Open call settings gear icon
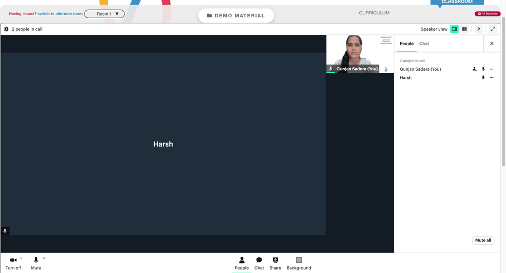The width and height of the screenshot is (506, 273). point(6,29)
